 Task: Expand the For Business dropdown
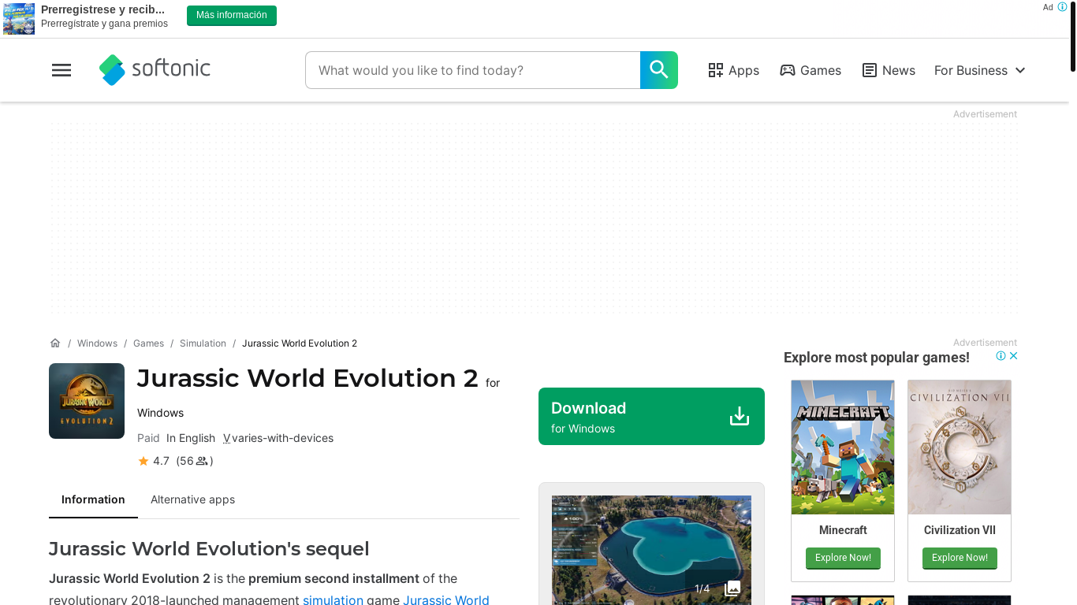(x=980, y=70)
